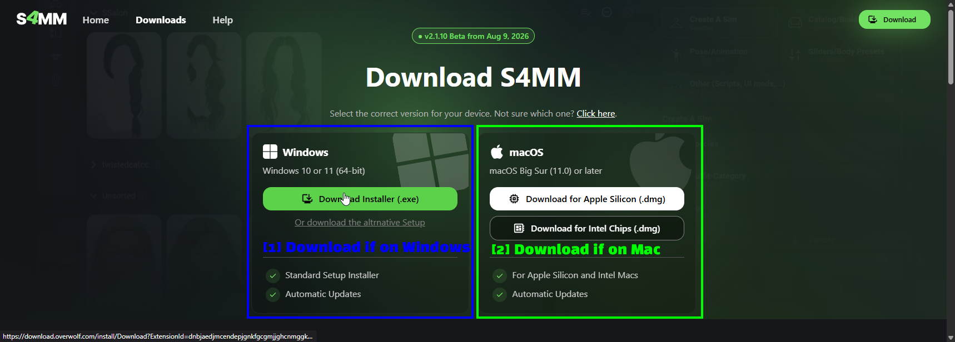Screen dimensions: 955x342
Task: Click Download for Intel Chips (.dmg)
Action: pos(587,228)
